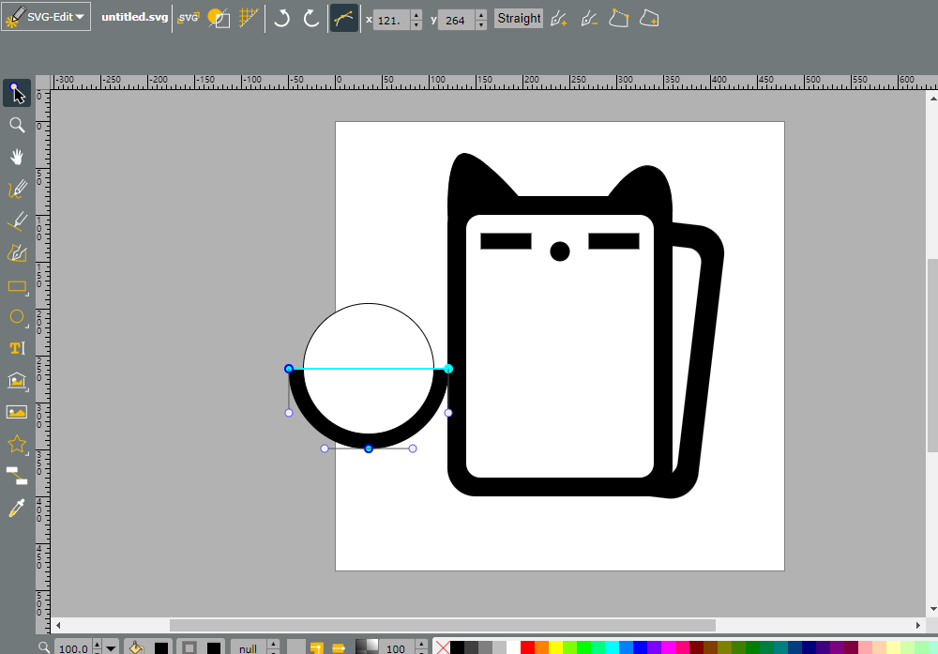Image resolution: width=938 pixels, height=654 pixels.
Task: Choose the Star shape library tool
Action: tap(17, 444)
